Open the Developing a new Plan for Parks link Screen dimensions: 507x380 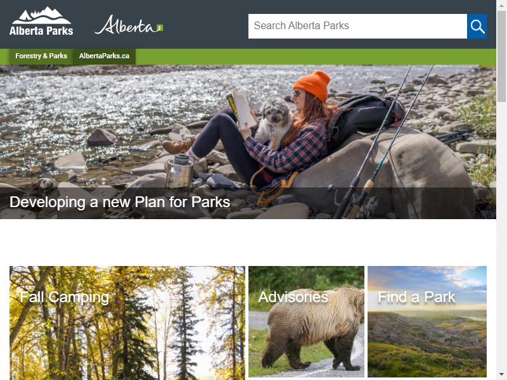pos(120,202)
